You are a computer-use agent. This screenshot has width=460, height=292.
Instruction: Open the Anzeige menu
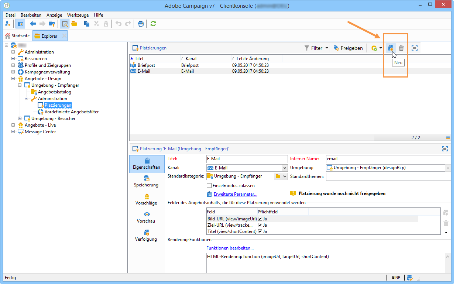(x=54, y=15)
